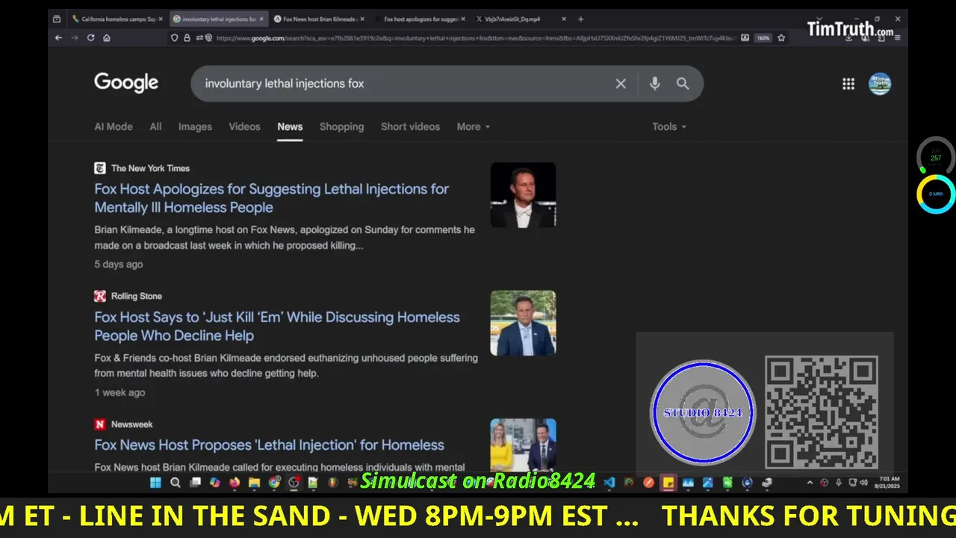Expand the system tray hidden icons chevron
Image resolution: width=956 pixels, height=538 pixels.
[x=810, y=483]
